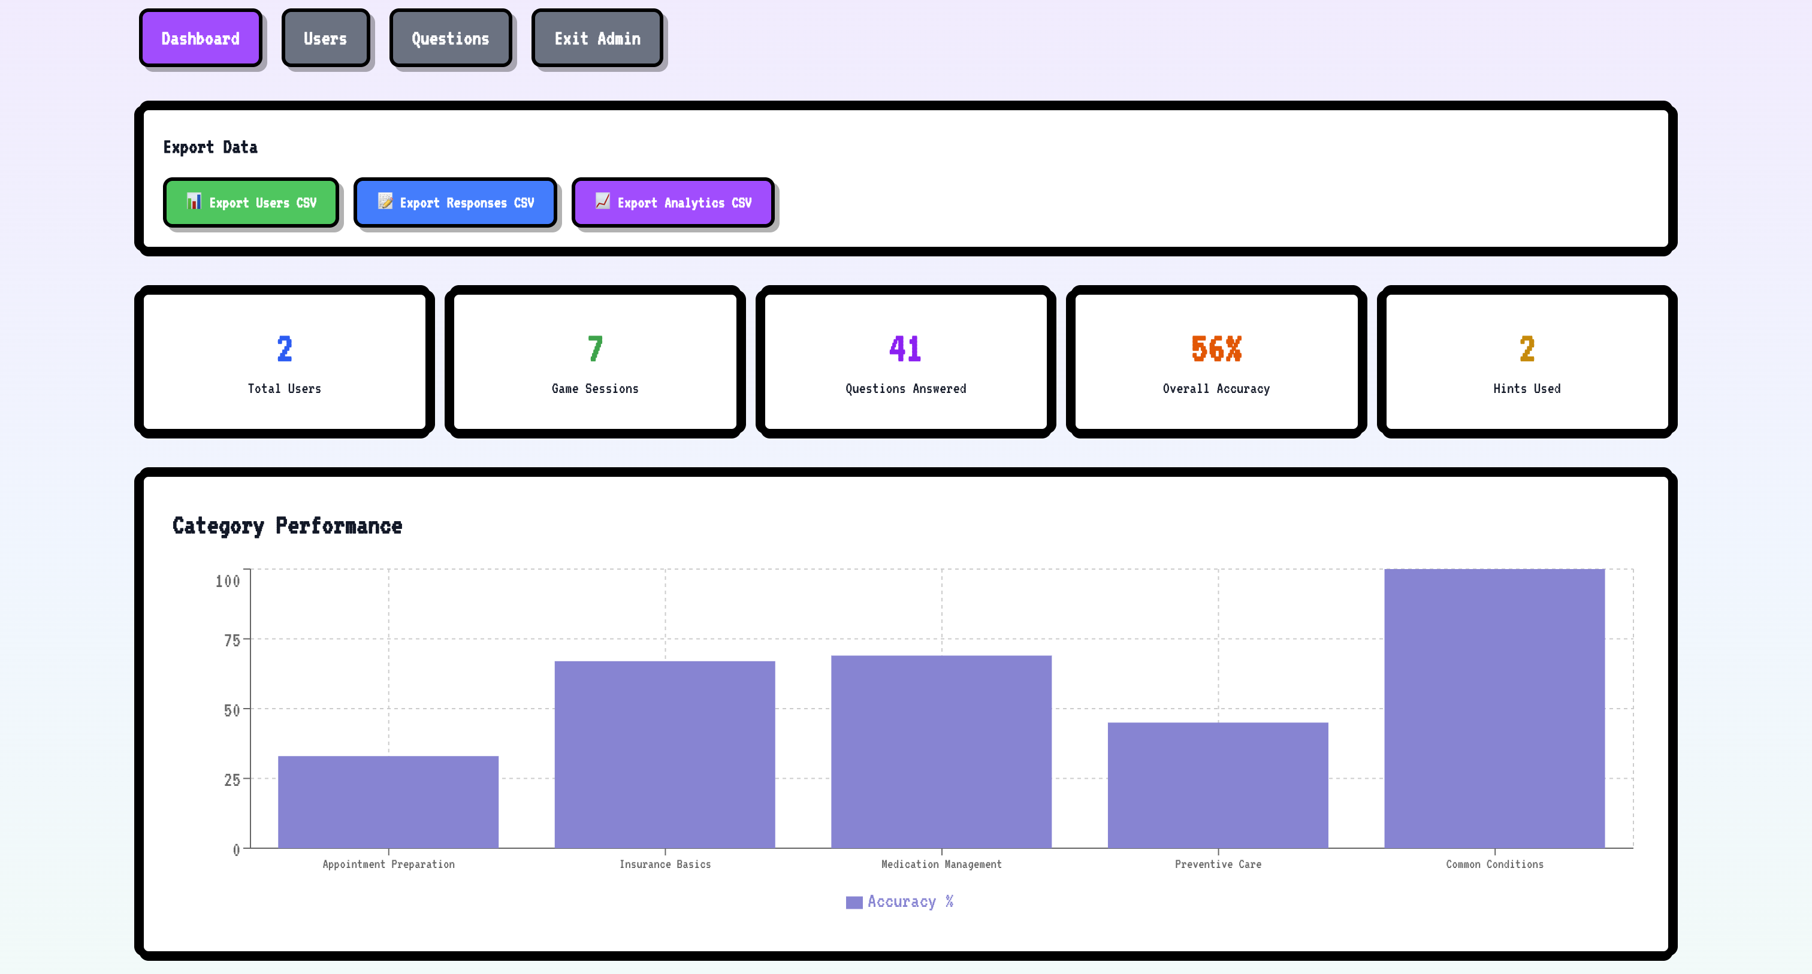Click Export Users CSV button

click(251, 202)
